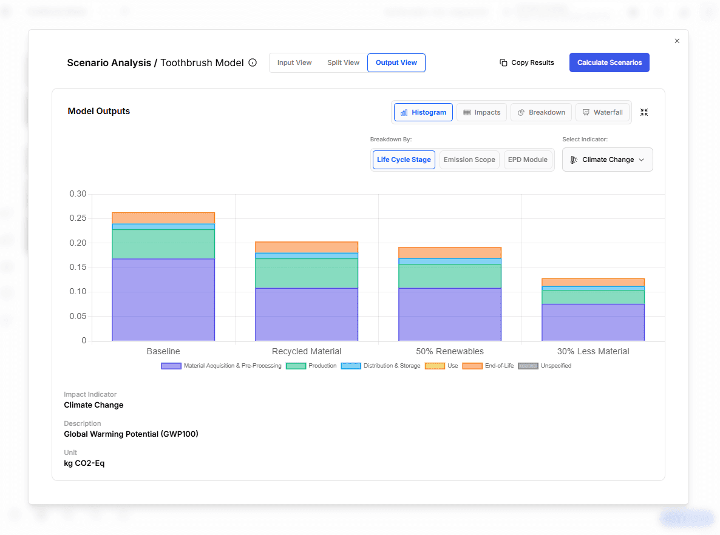Click the Recycled Material green Production segment
The height and width of the screenshot is (535, 720).
(x=307, y=274)
